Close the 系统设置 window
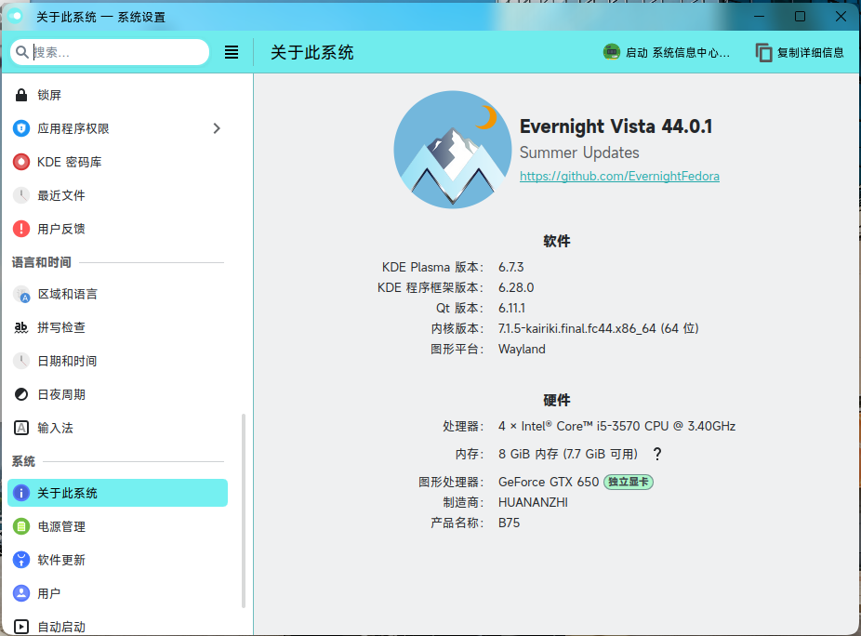Screen dimensions: 861x636 pyautogui.click(x=841, y=17)
